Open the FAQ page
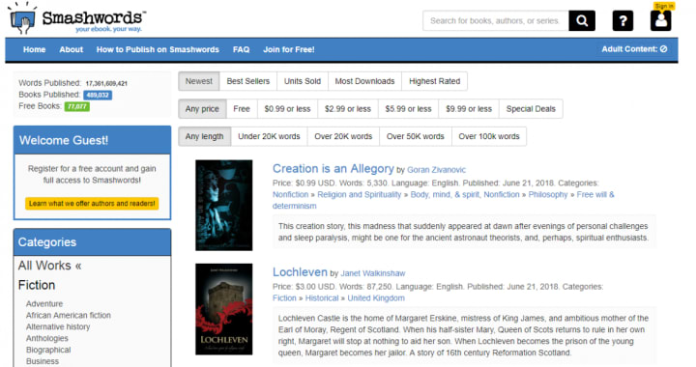Image resolution: width=696 pixels, height=367 pixels. (x=241, y=49)
